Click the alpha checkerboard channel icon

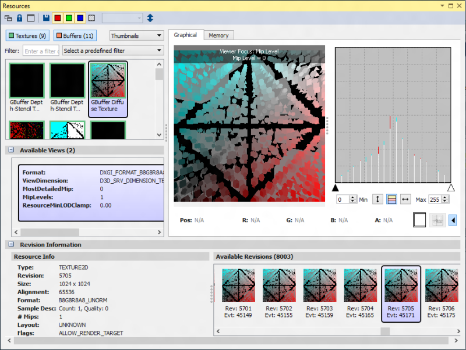[x=91, y=18]
